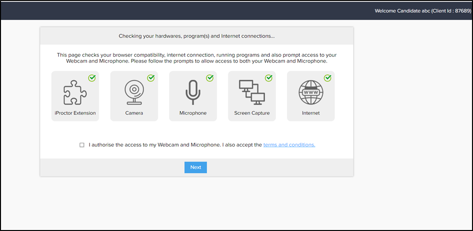
Task: Click the 'Screen Capture' label text
Action: (x=252, y=113)
